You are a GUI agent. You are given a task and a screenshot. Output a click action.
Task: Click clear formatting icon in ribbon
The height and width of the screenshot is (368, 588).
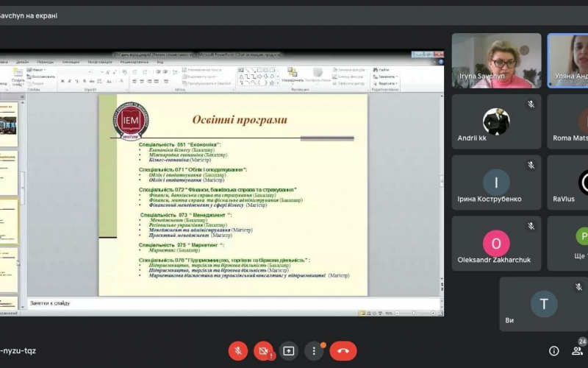[x=125, y=71]
